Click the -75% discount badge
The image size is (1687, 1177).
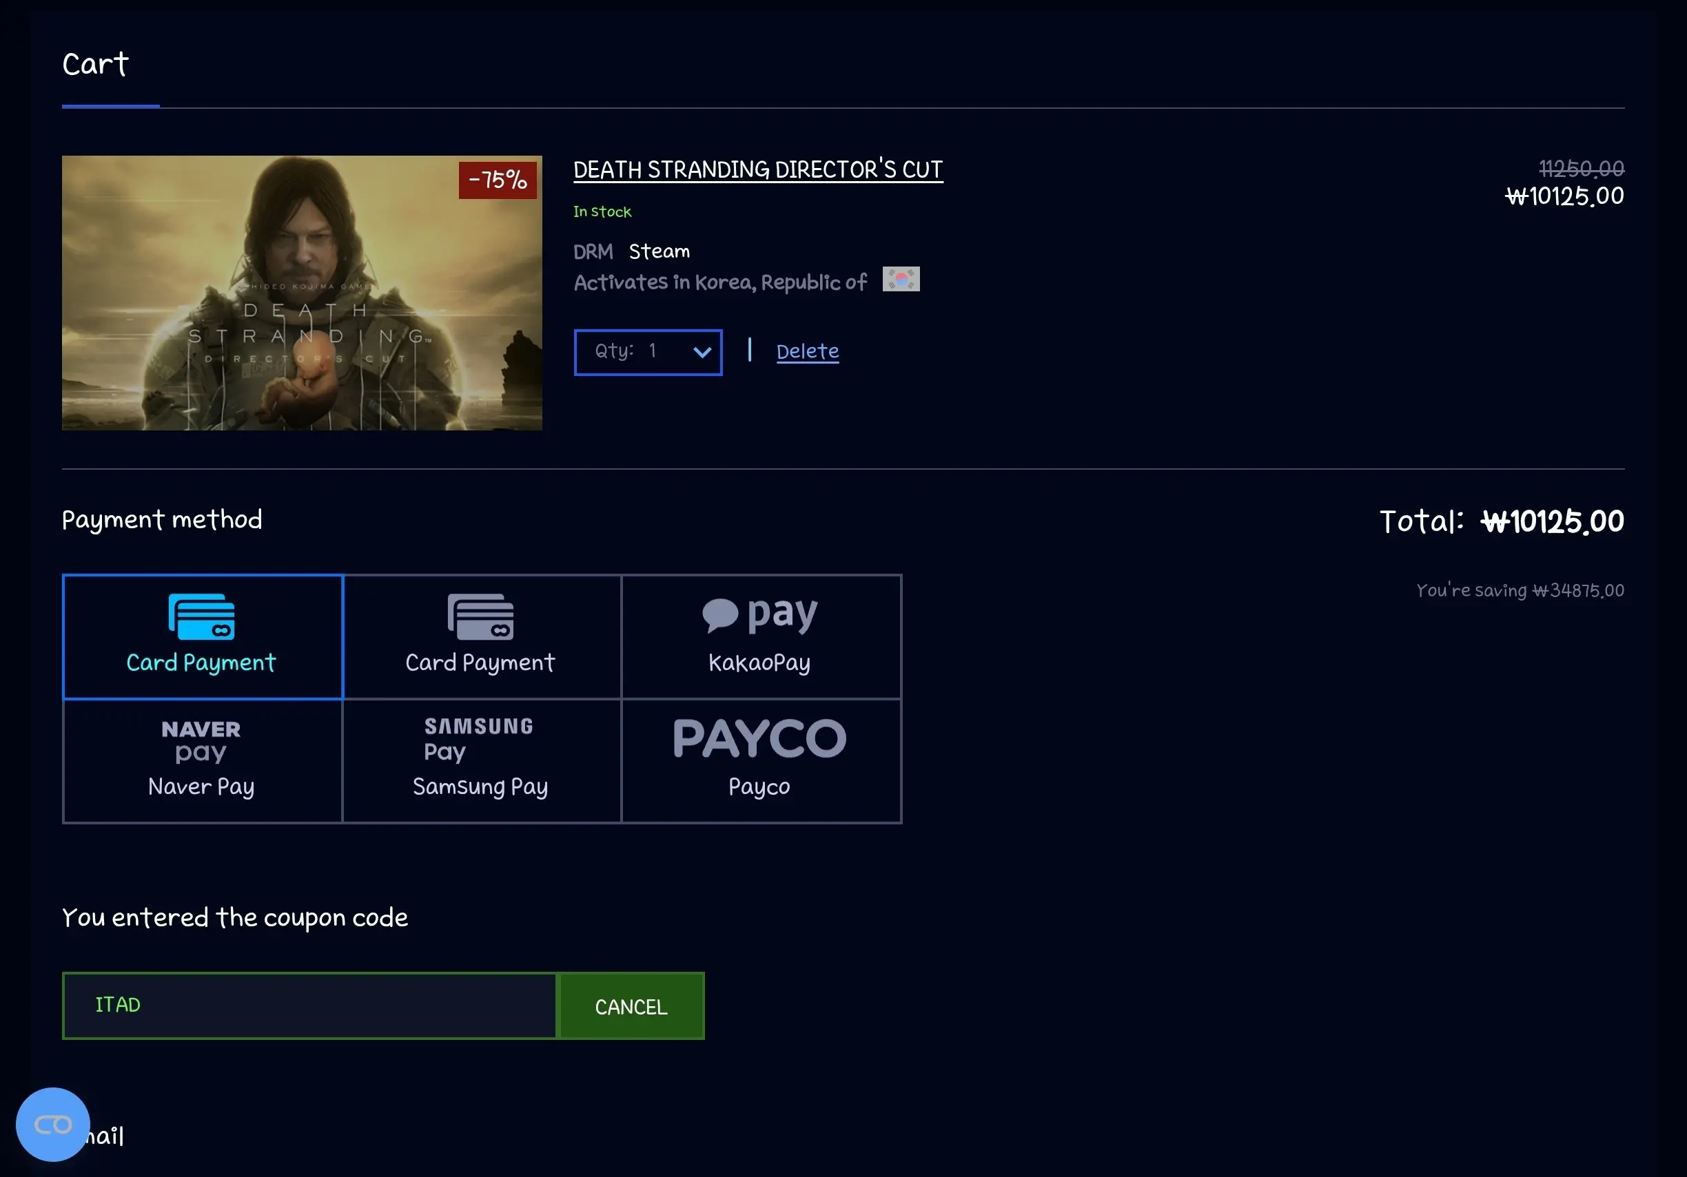point(498,180)
